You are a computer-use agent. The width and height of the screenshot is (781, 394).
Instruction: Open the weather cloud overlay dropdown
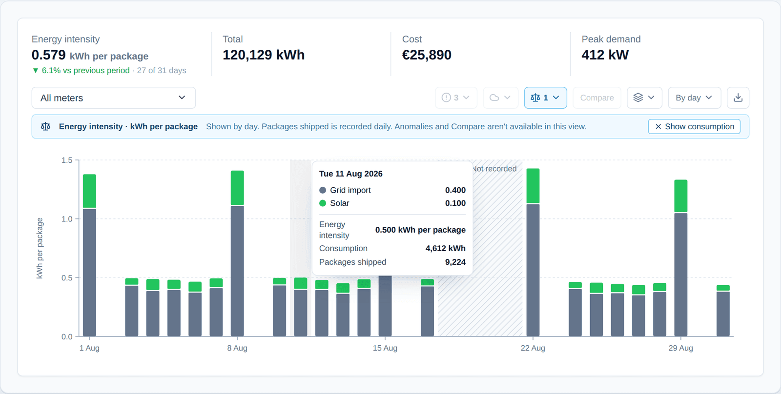500,98
